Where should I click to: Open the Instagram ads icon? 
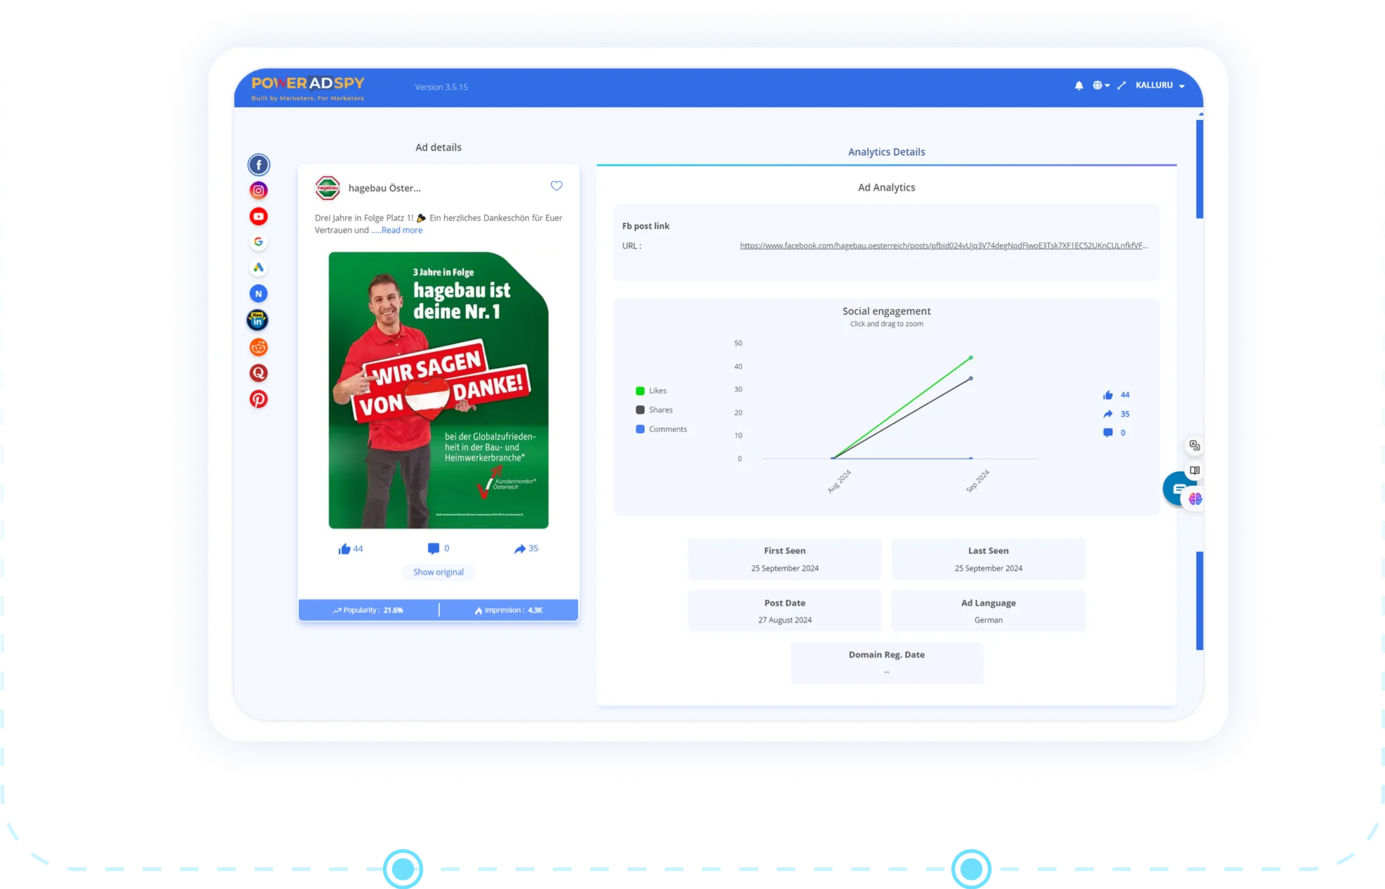click(258, 191)
